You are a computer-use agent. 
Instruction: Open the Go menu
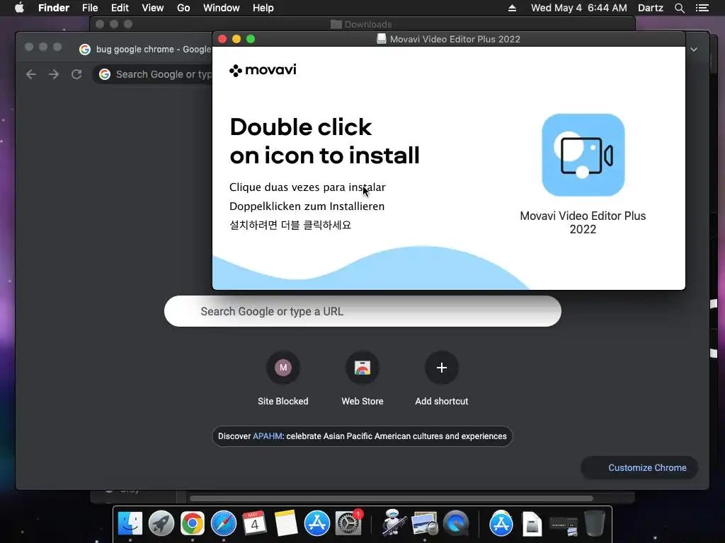[183, 8]
